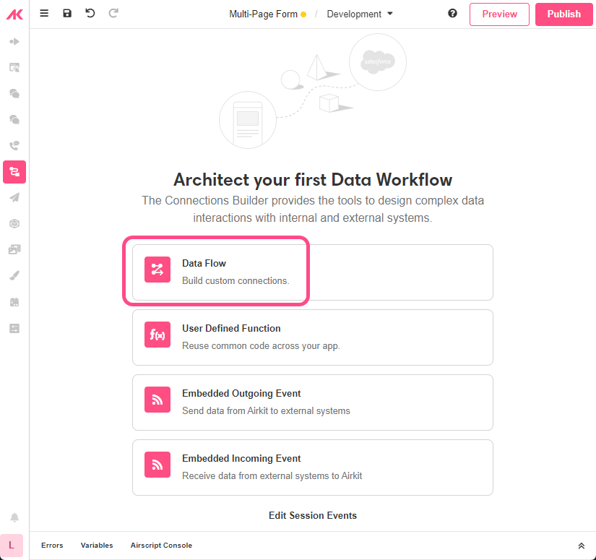
Task: Click the pink Data Flow shuffle icon
Action: point(157,270)
